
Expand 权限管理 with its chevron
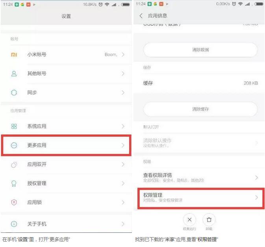click(x=257, y=197)
